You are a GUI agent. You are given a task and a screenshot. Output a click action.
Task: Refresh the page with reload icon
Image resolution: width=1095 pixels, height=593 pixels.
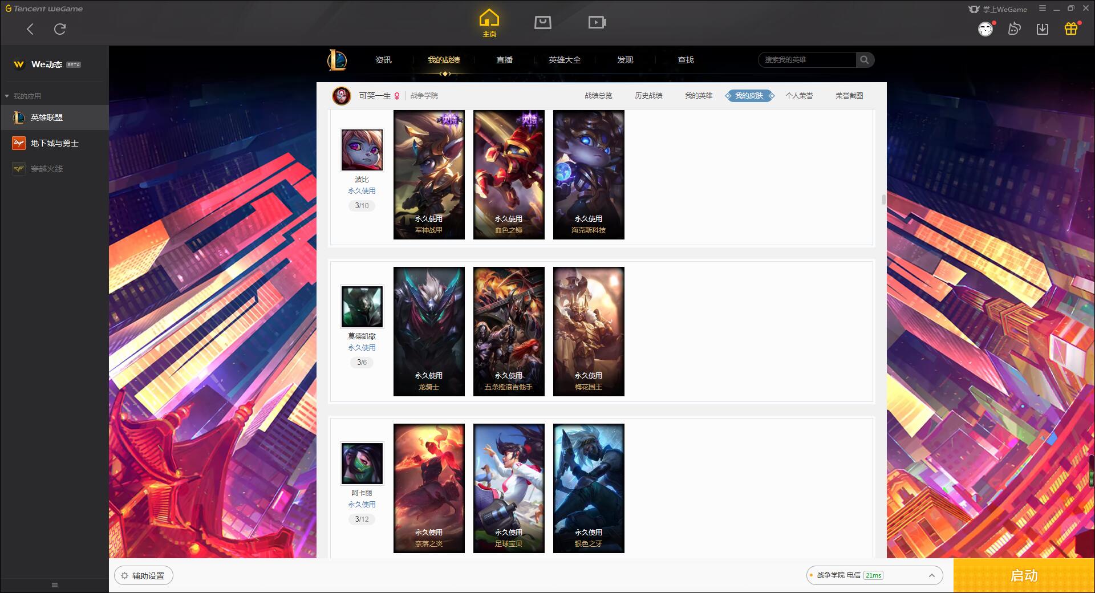pos(60,29)
